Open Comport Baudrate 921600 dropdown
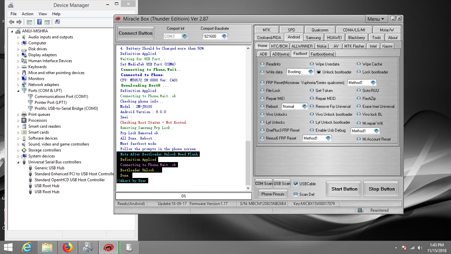451x254 pixels. pyautogui.click(x=224, y=36)
